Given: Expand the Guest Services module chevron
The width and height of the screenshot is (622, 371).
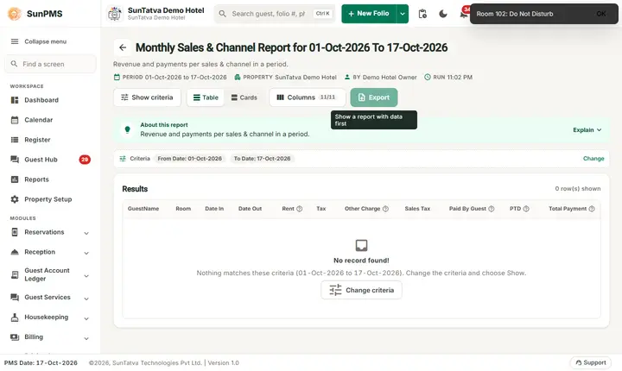Looking at the screenshot, I should (x=86, y=299).
